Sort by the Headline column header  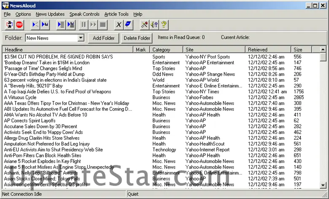[68, 50]
